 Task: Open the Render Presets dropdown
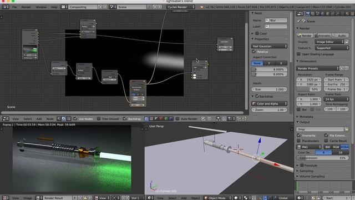318,68
